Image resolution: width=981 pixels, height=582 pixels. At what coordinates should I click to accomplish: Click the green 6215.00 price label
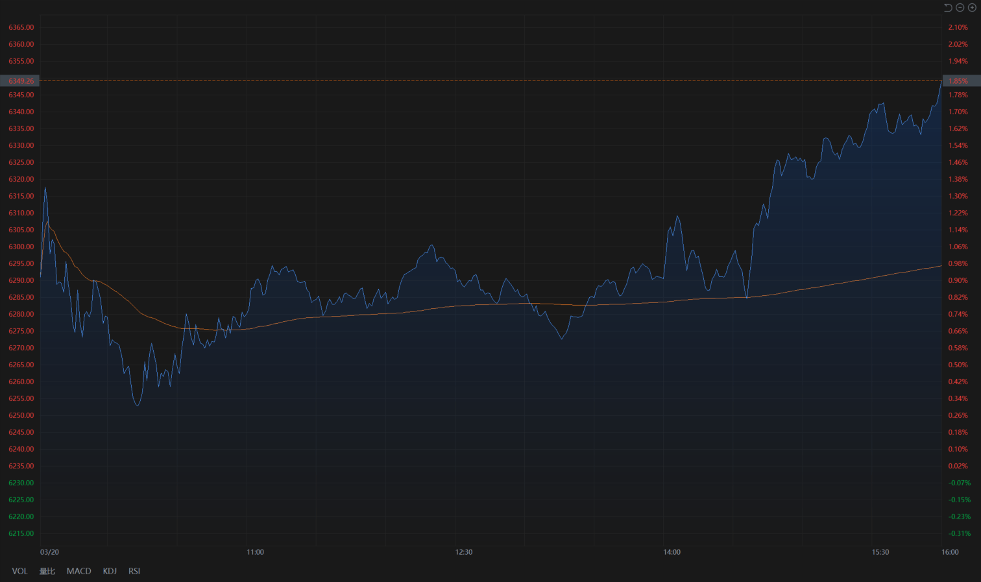[x=21, y=533]
